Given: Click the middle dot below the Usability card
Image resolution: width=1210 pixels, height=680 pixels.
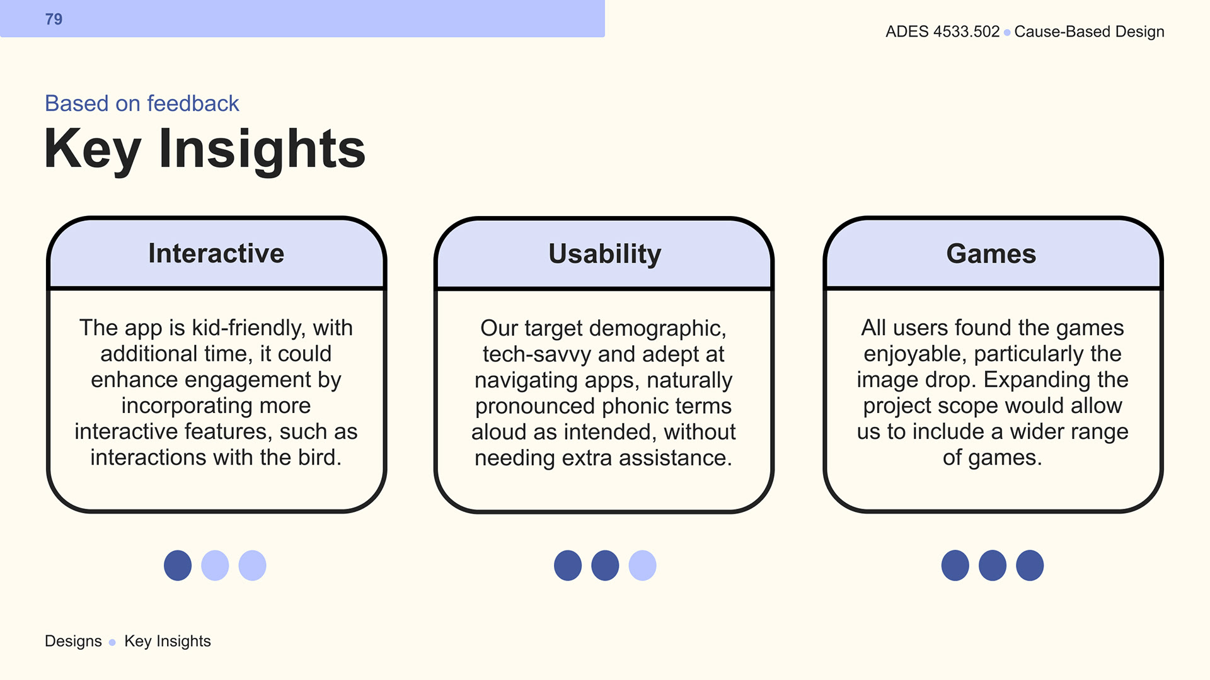Looking at the screenshot, I should tap(605, 565).
